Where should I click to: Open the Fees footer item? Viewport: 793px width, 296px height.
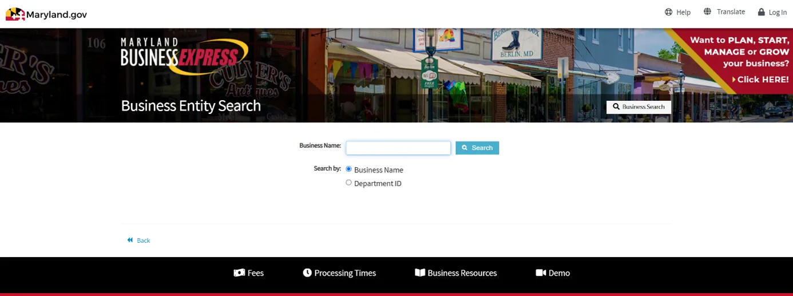pyautogui.click(x=249, y=273)
